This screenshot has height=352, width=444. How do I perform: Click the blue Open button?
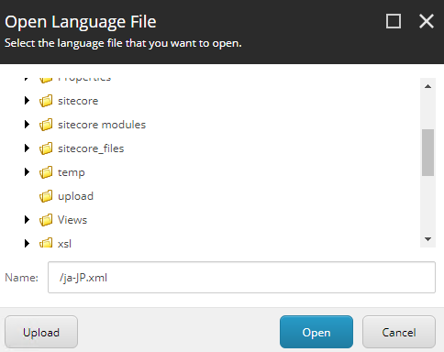pos(316,332)
